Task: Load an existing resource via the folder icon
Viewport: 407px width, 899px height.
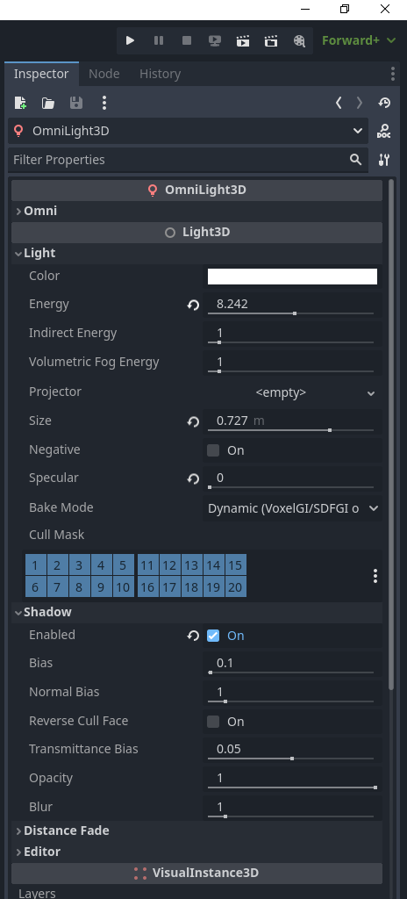Action: 48,103
